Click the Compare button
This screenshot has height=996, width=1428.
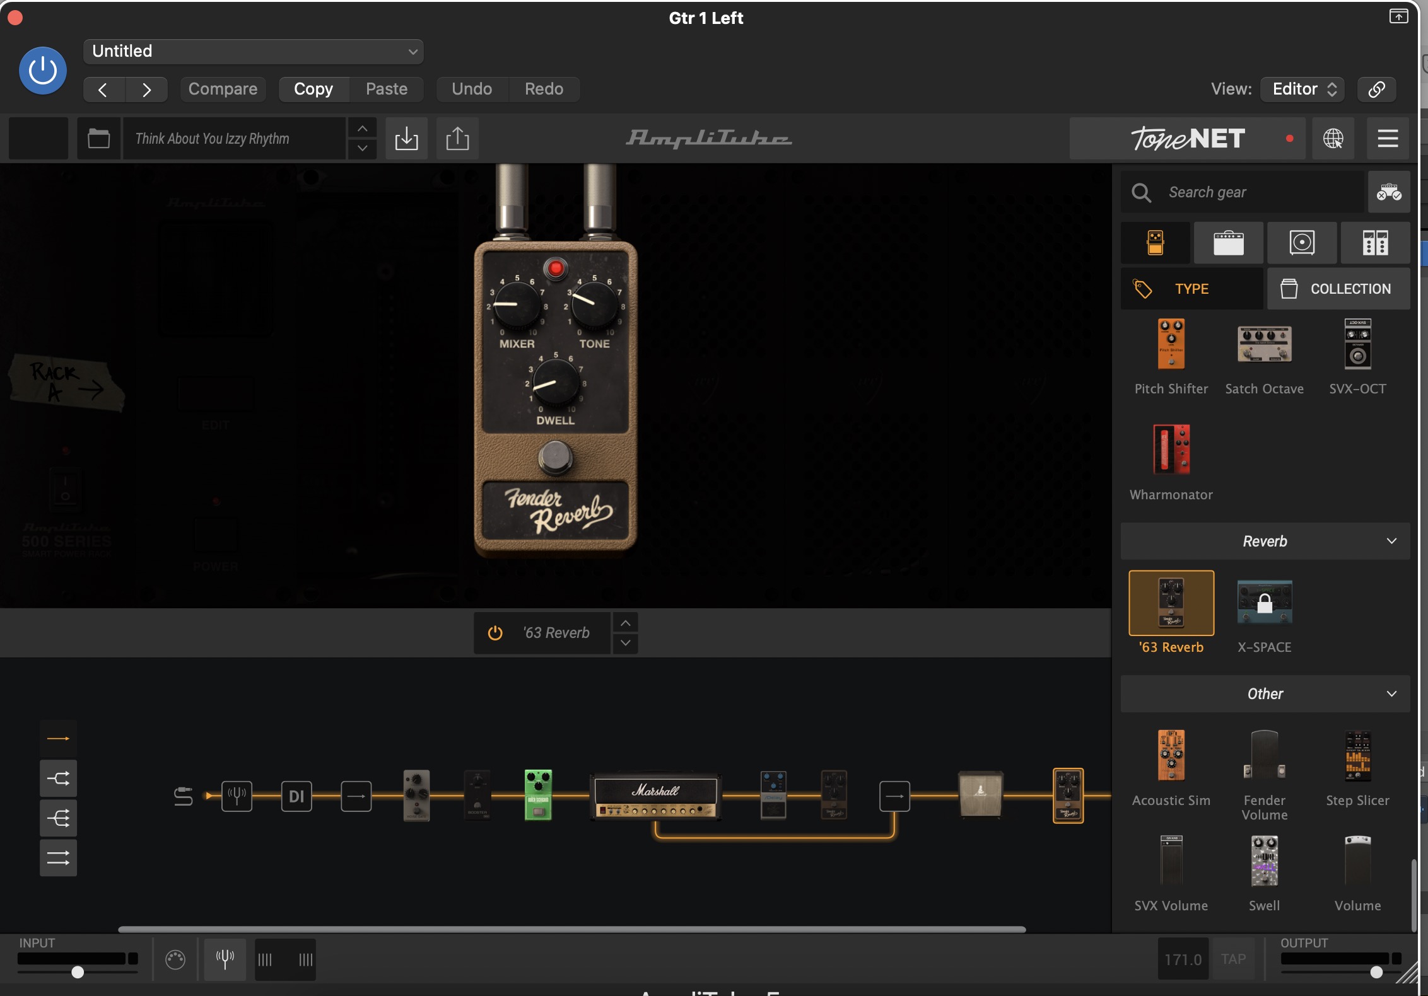(x=223, y=89)
